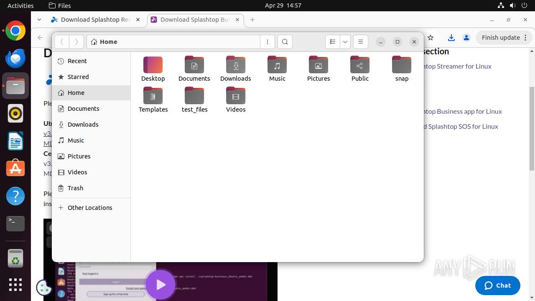Open the Files app menu in top bar
The height and width of the screenshot is (301, 535).
[x=60, y=5]
